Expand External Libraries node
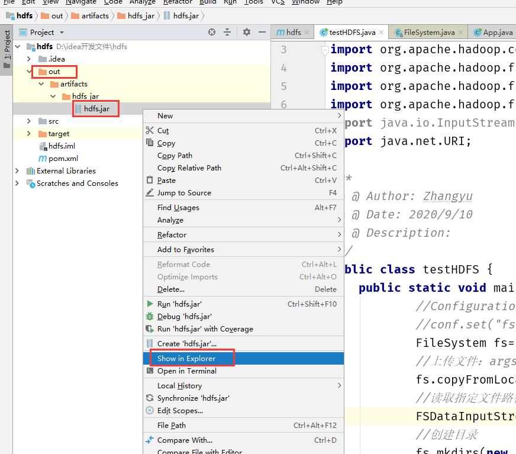The image size is (516, 454). 17,170
